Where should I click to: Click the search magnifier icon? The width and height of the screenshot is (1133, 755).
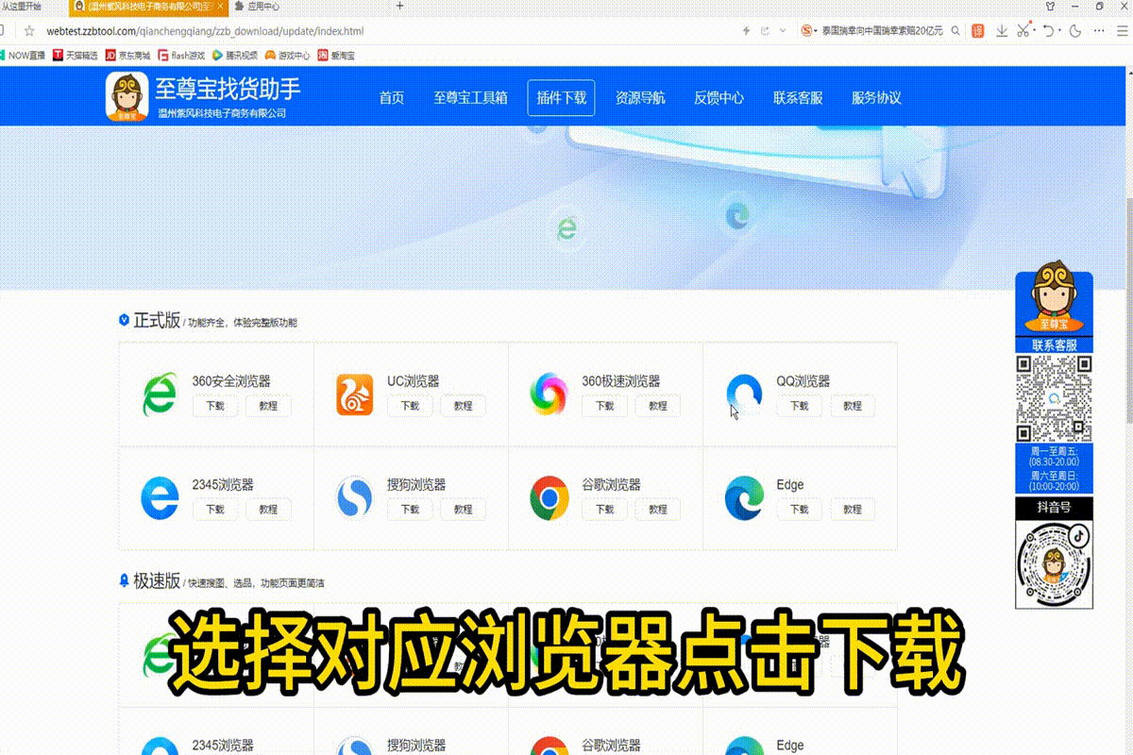(955, 31)
